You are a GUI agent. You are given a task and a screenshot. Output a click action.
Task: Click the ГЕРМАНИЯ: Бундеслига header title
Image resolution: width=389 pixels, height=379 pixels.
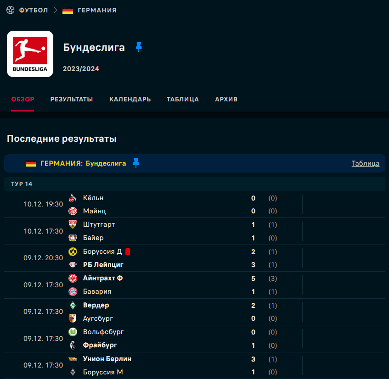coord(83,163)
